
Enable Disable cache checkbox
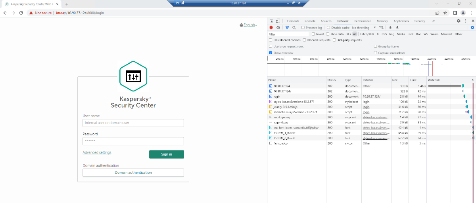328,28
